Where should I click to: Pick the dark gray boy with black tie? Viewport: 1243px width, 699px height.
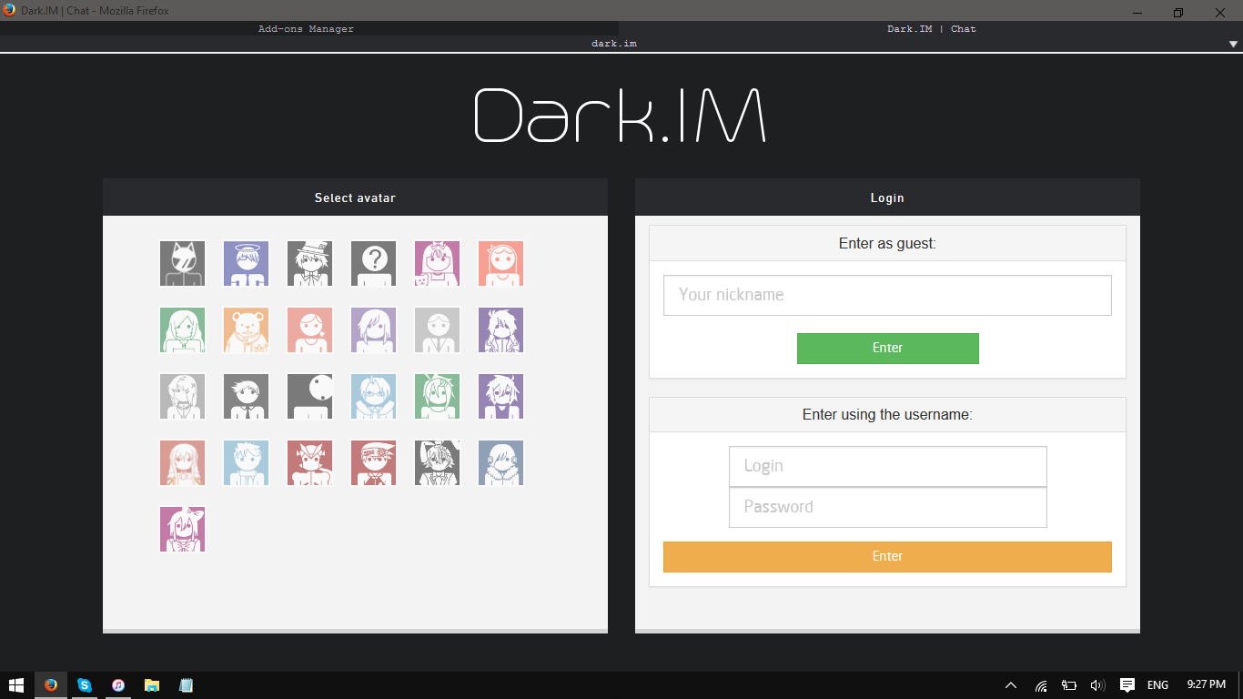point(246,396)
